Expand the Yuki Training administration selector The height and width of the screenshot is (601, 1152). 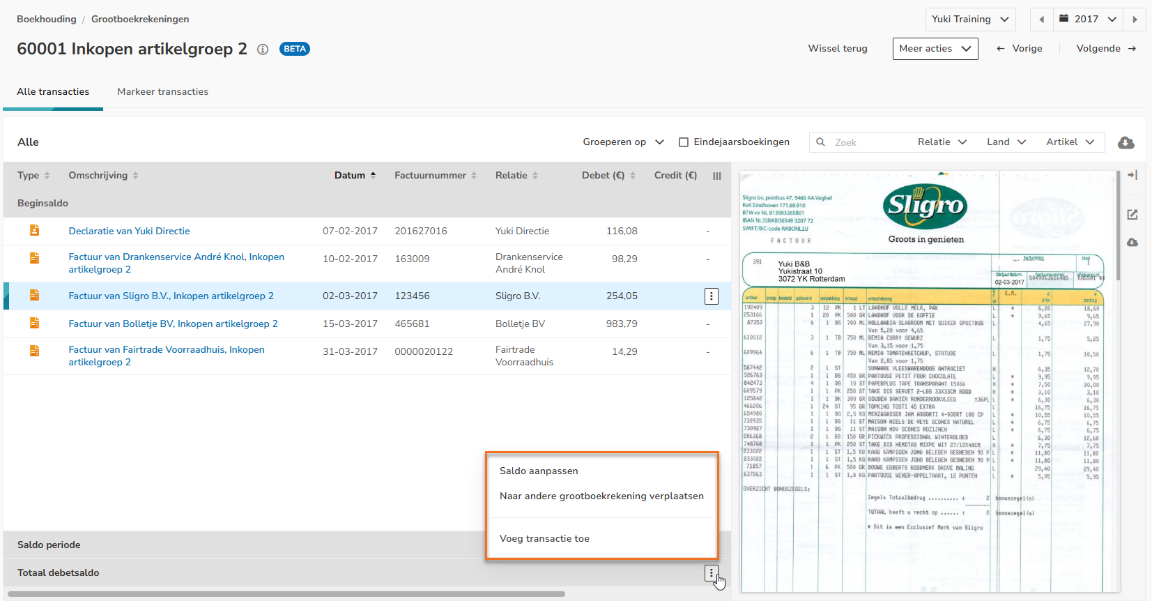coord(970,20)
